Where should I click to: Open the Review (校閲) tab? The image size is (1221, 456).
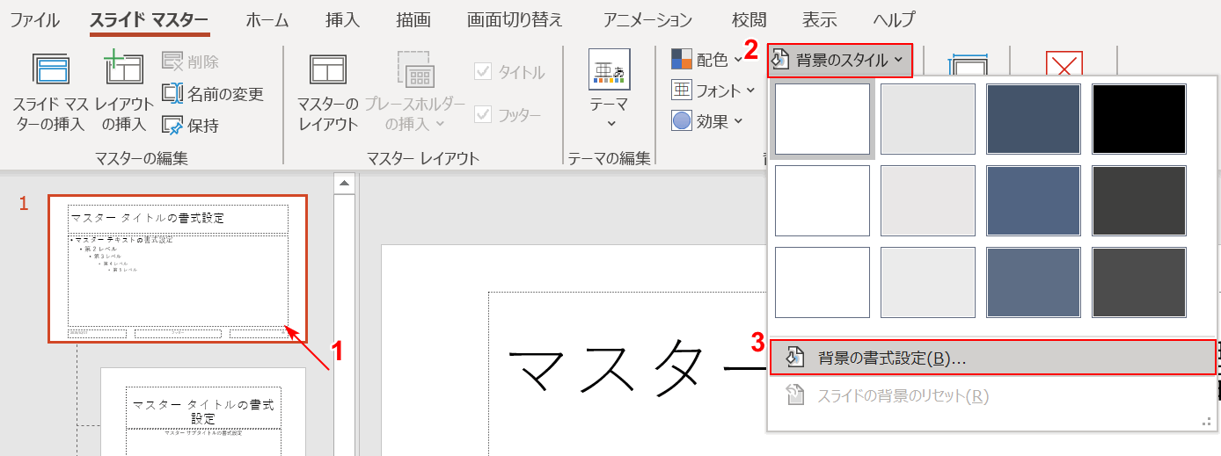(749, 19)
